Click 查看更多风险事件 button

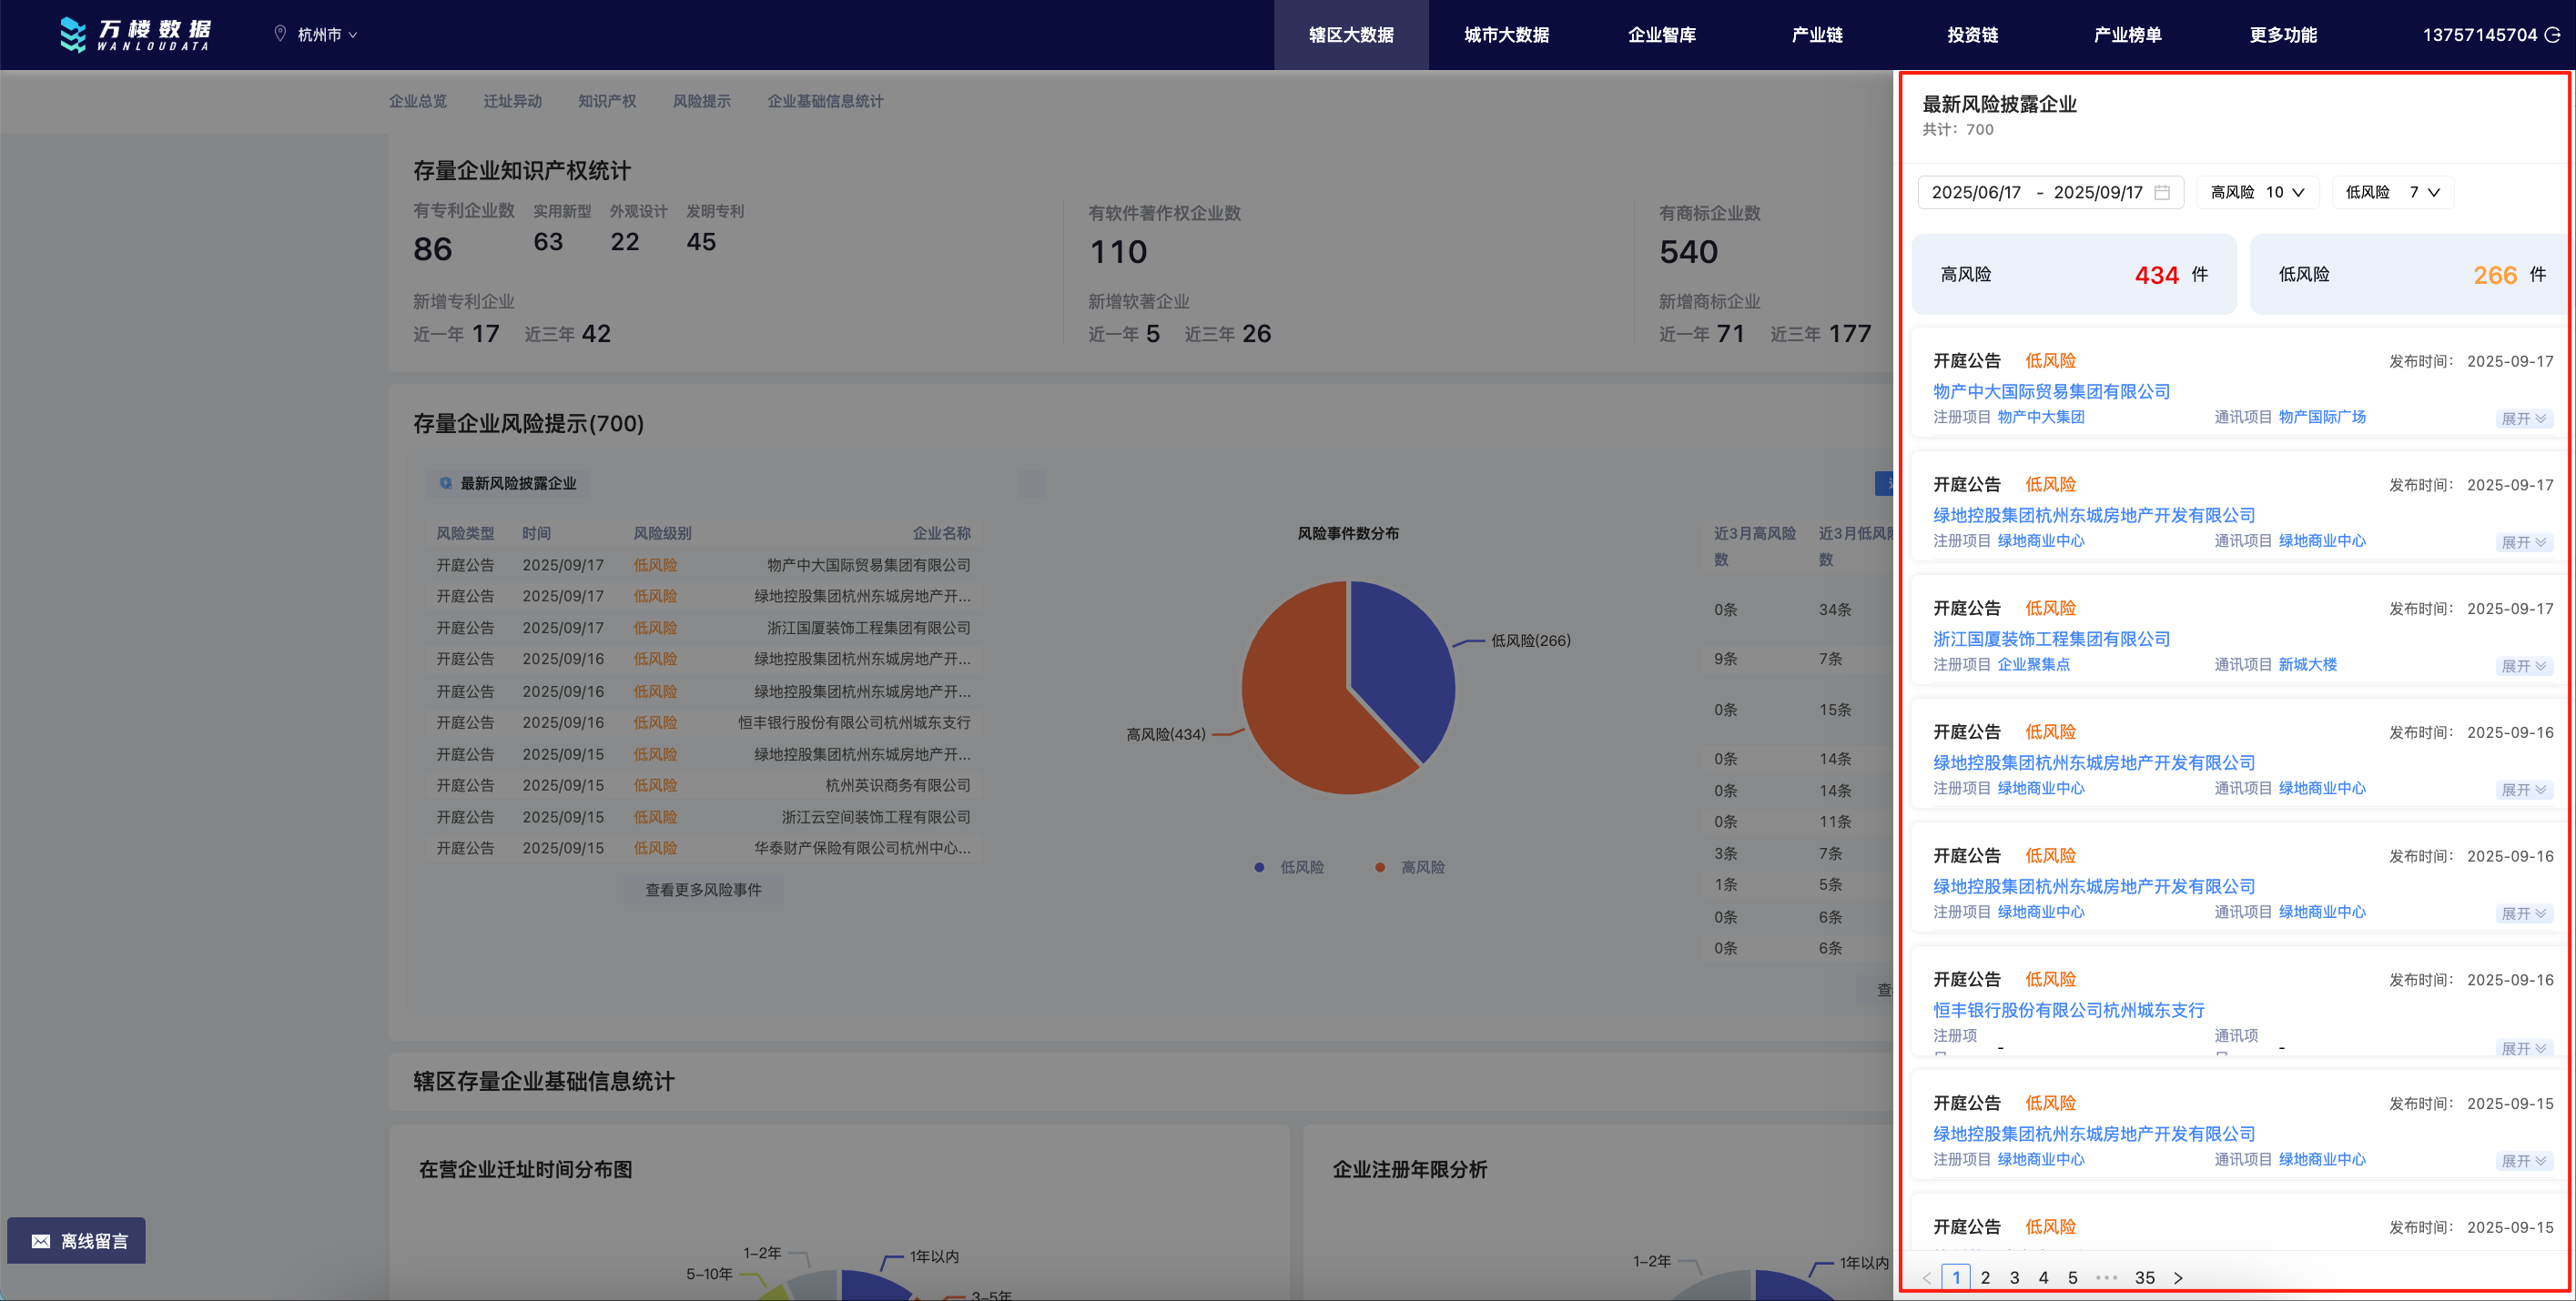point(703,889)
